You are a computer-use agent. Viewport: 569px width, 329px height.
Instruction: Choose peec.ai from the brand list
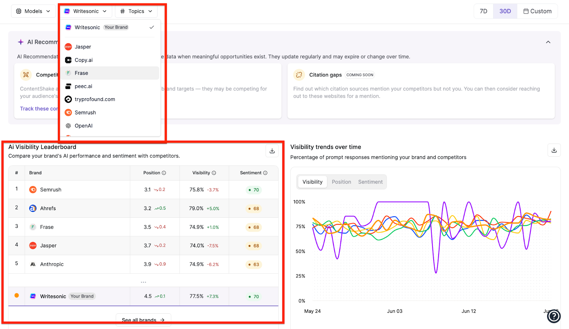pos(110,86)
